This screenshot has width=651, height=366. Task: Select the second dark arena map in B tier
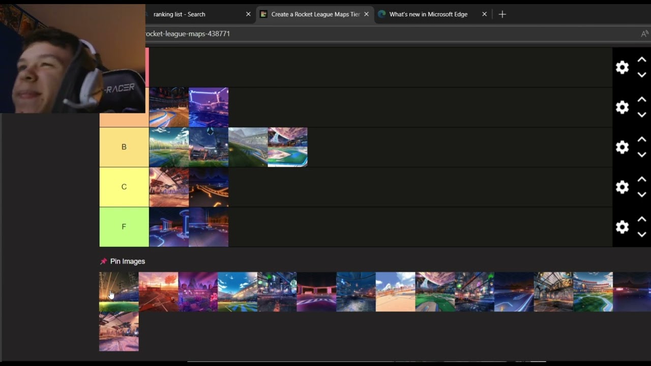pyautogui.click(x=209, y=147)
